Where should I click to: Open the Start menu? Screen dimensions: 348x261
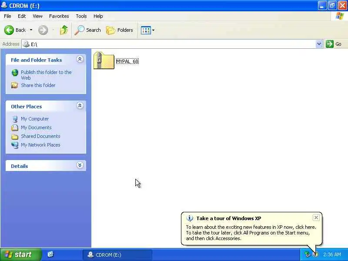tap(20, 254)
